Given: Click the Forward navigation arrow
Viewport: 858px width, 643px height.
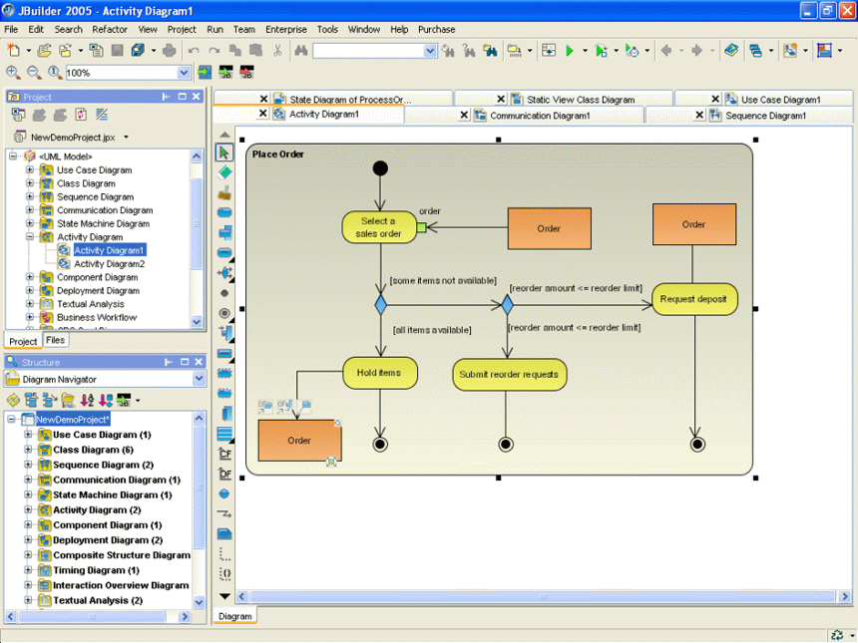Looking at the screenshot, I should tap(696, 51).
